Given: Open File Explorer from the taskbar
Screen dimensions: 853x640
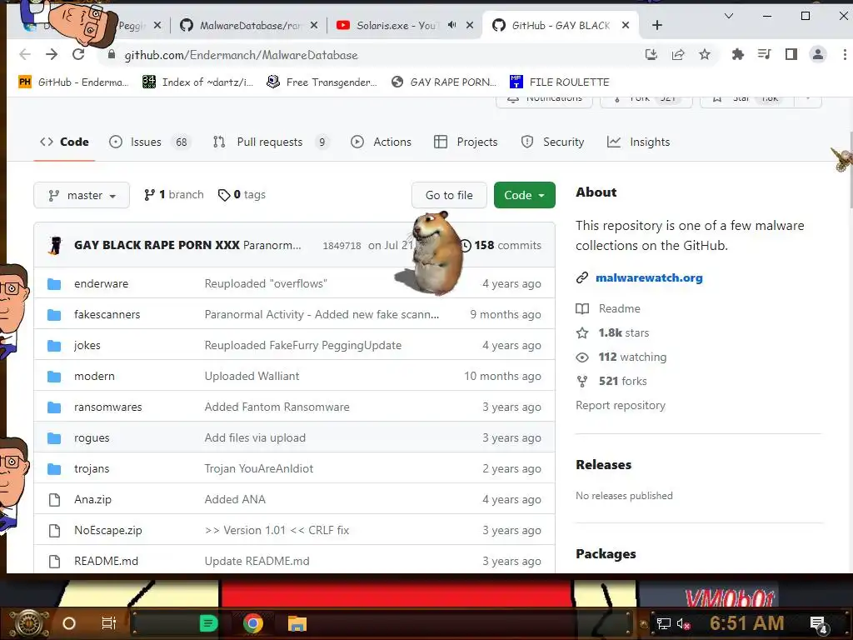Looking at the screenshot, I should (297, 623).
